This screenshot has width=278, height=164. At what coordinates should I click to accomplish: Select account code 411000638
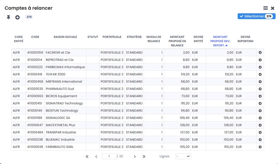(35, 147)
